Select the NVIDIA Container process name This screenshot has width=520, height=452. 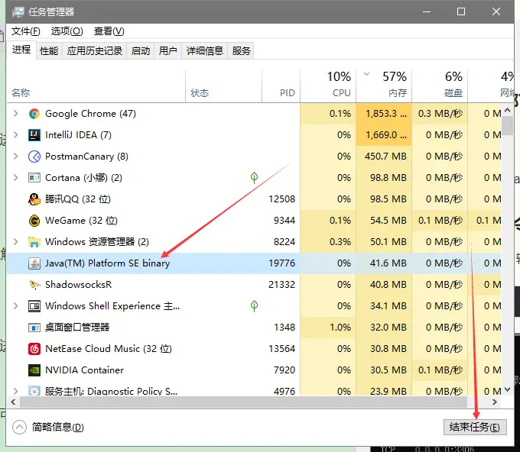(x=85, y=370)
